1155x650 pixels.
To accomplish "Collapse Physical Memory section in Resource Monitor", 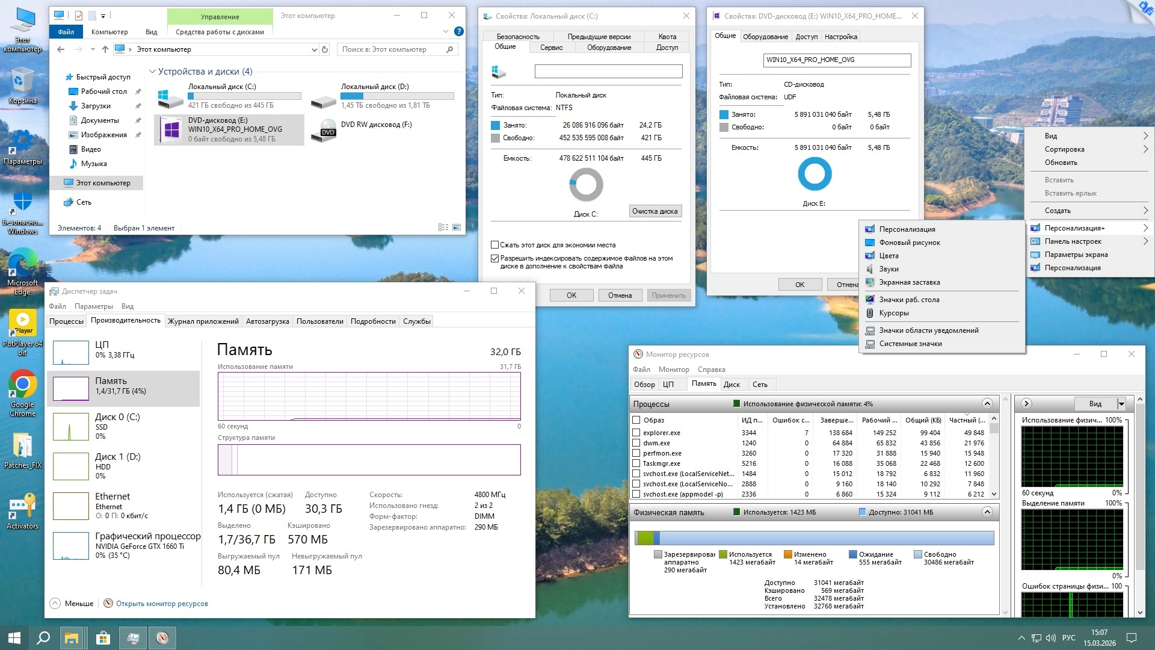I will point(987,512).
